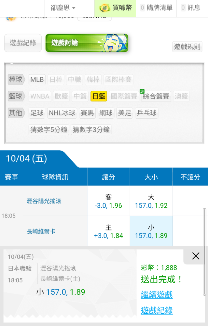208x326 pixels.
Task: Pick 主 +3.0 spread option
Action: coord(108,231)
